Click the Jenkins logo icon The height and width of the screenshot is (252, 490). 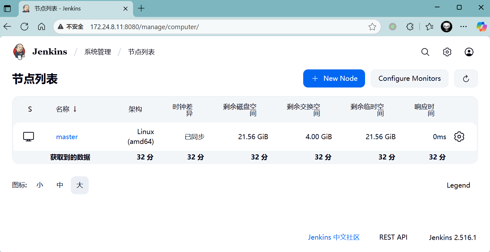click(x=19, y=52)
